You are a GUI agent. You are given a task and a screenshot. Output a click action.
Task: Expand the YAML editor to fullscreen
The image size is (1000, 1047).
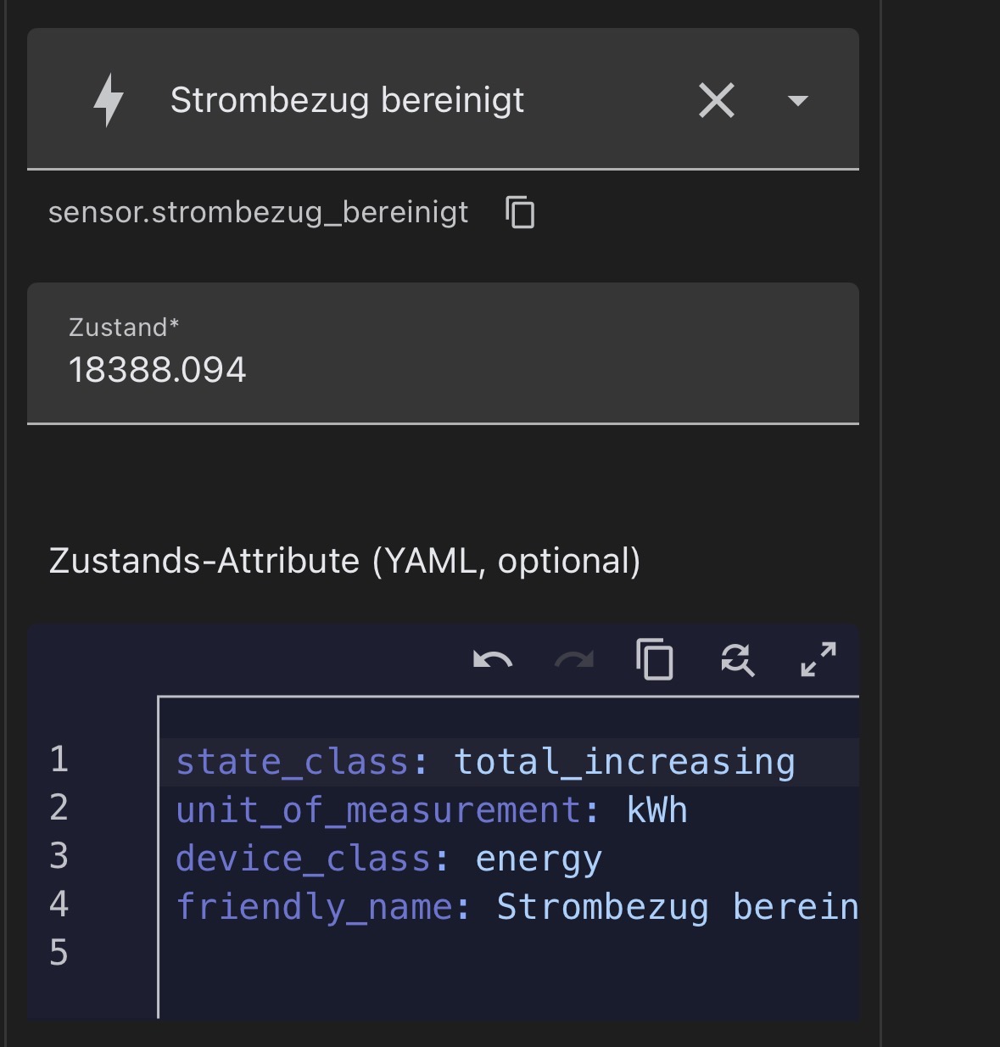point(818,659)
